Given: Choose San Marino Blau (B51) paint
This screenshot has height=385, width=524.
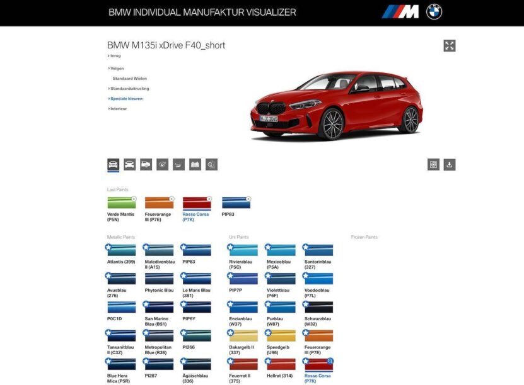Looking at the screenshot, I should [x=160, y=307].
